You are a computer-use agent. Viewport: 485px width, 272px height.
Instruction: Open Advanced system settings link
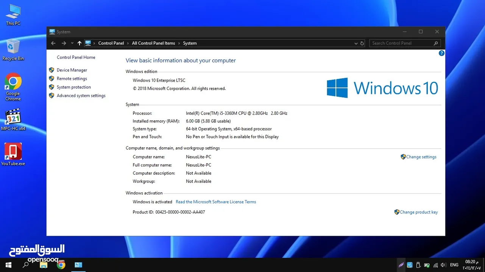pyautogui.click(x=81, y=96)
